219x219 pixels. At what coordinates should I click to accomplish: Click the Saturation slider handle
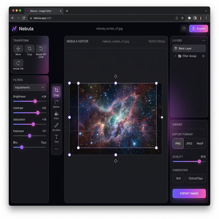(x=33, y=124)
